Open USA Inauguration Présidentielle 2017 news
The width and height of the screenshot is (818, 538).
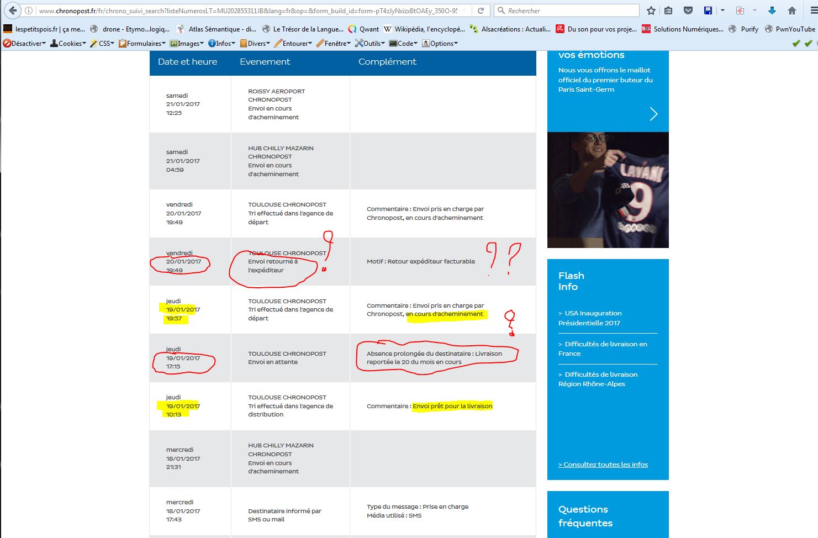coord(590,318)
